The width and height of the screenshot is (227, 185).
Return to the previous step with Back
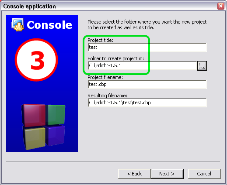[x=134, y=174]
